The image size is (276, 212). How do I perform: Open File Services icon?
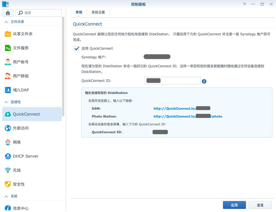click(8, 48)
